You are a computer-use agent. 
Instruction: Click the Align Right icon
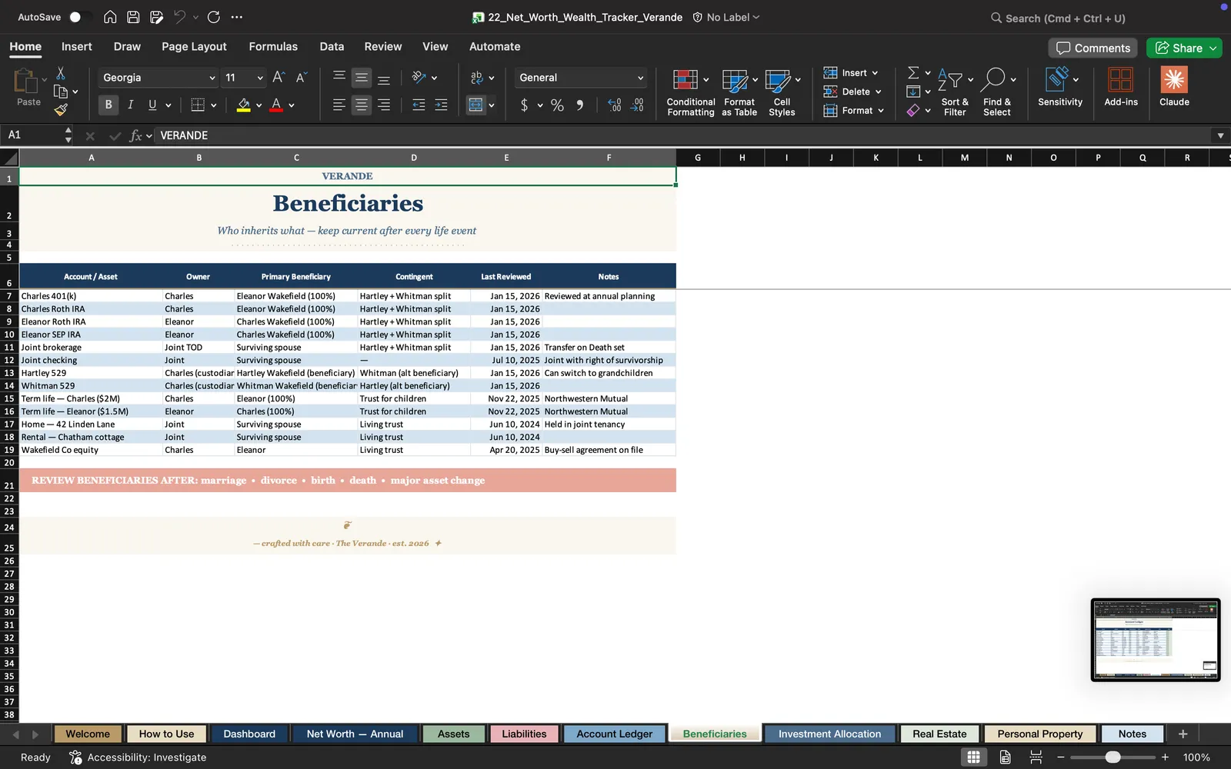[x=384, y=105]
